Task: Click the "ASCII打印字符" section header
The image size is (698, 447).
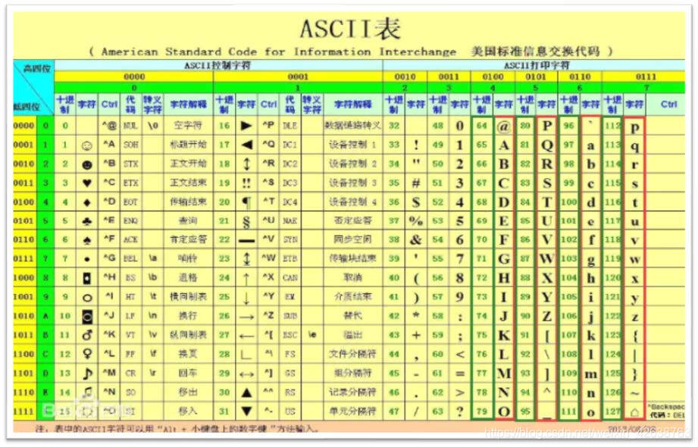Action: (537, 65)
